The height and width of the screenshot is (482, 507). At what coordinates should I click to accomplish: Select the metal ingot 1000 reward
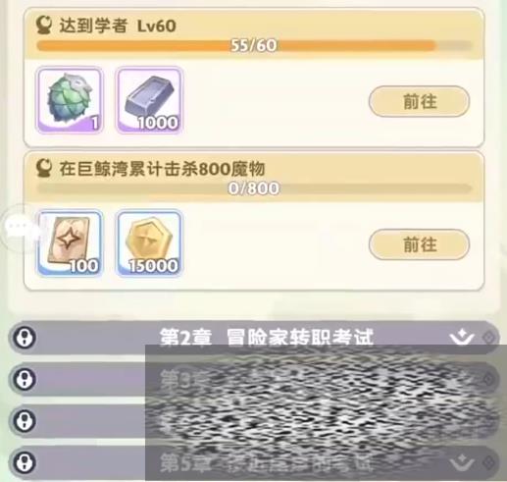149,100
